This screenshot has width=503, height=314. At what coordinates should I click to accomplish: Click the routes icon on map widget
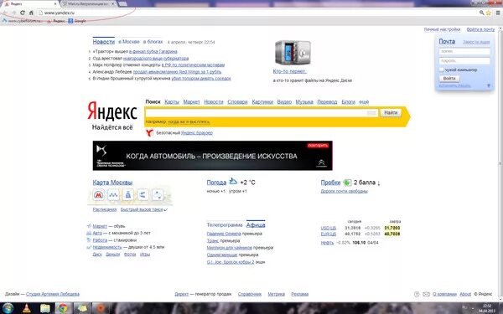tap(143, 194)
